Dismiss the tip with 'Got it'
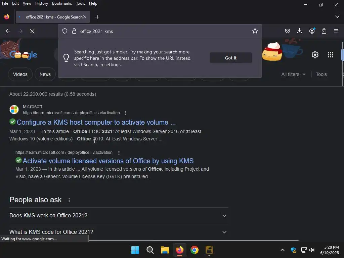Viewport: 344px width, 258px height. pos(230,58)
